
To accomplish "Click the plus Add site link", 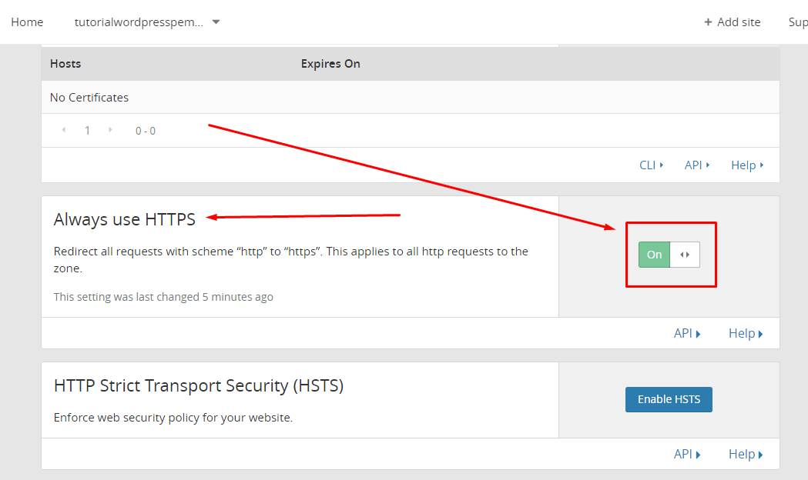I will tap(733, 22).
